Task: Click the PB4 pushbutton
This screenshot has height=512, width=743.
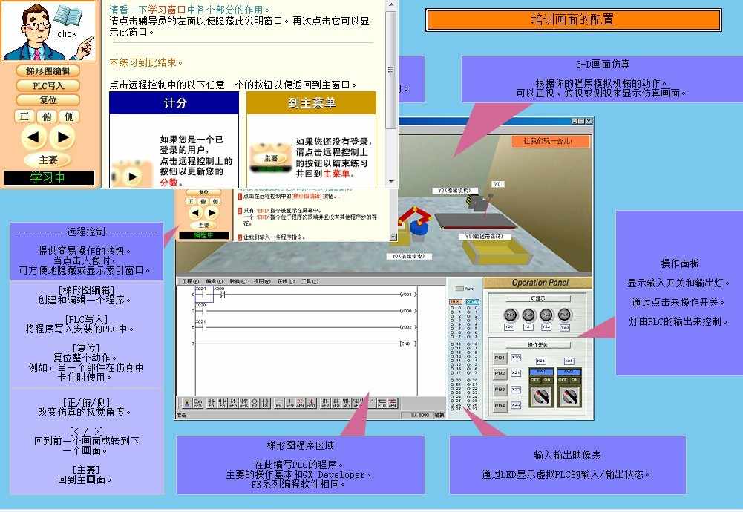Action: (x=500, y=406)
